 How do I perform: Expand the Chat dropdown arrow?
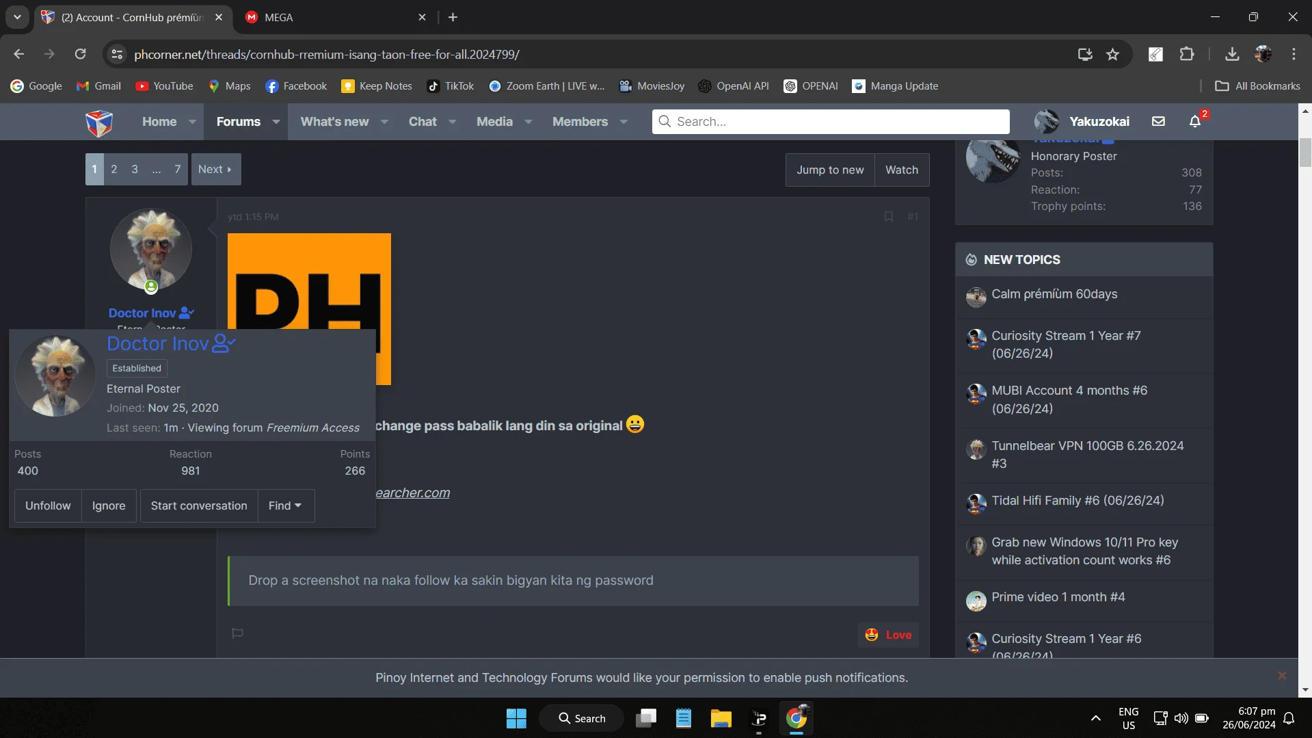[x=453, y=122]
